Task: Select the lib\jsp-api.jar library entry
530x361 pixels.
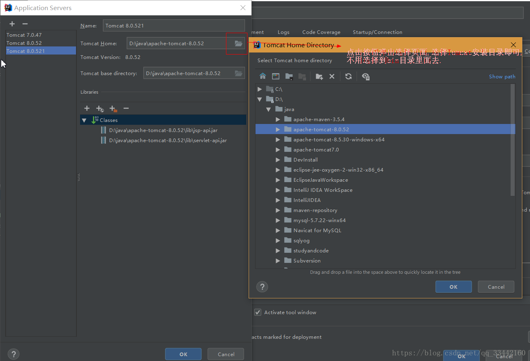Action: pos(163,130)
